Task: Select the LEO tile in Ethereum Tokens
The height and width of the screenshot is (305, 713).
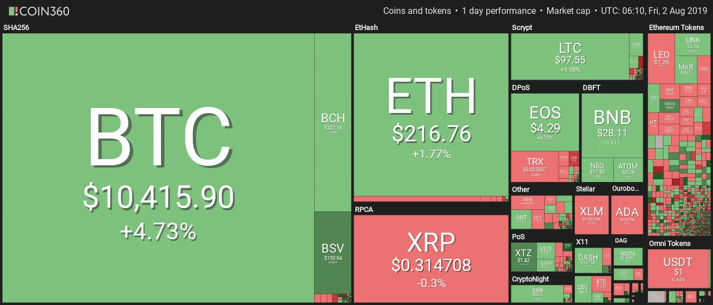Action: pos(661,58)
